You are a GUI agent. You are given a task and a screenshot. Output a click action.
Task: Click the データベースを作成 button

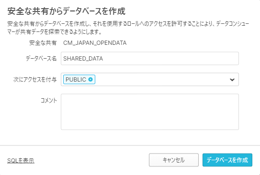point(227,160)
